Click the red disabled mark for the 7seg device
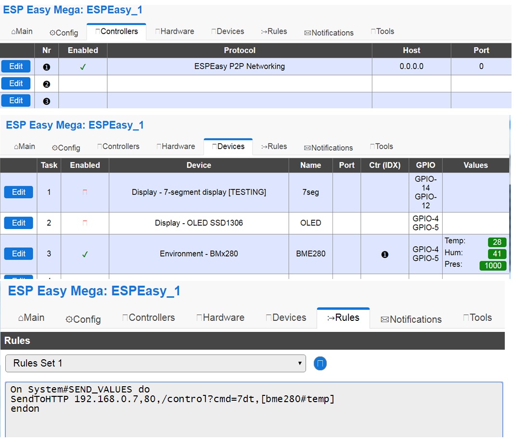525x443 pixels. click(x=85, y=192)
